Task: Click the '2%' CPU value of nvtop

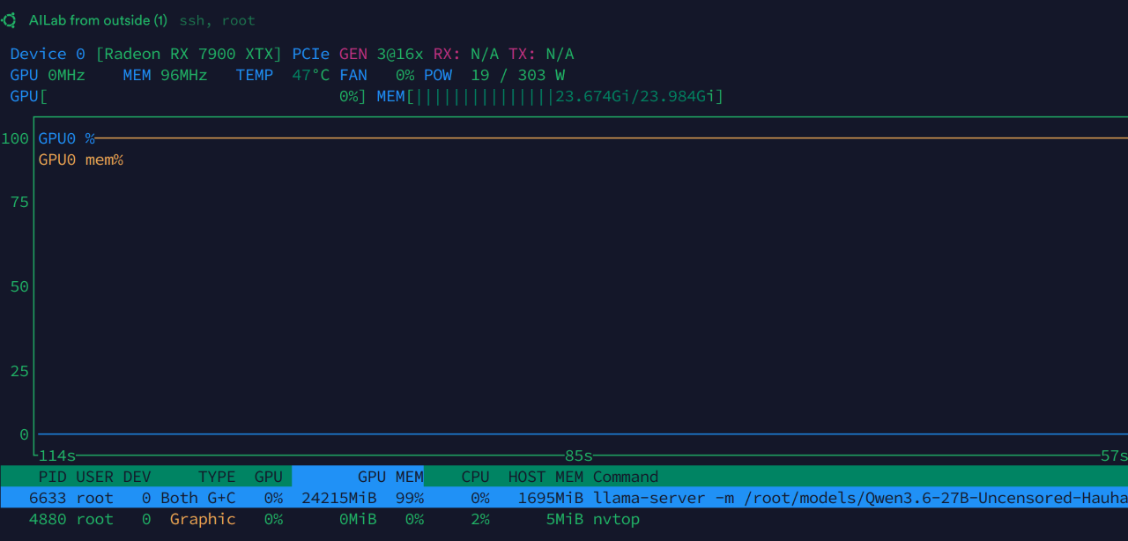Action: click(480, 519)
